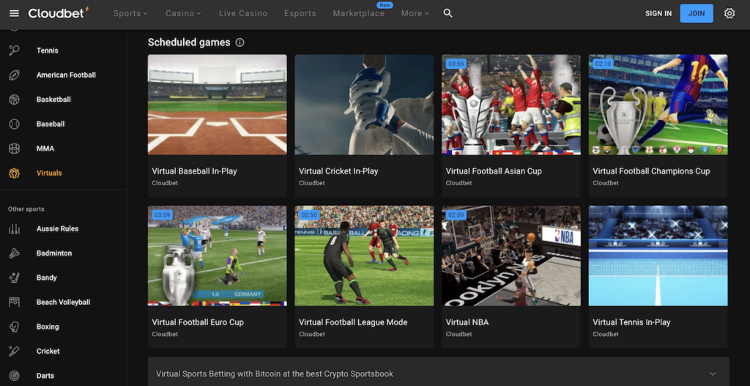This screenshot has height=386, width=750.
Task: Click the Virtual Tennis In-Play title
Action: coord(631,322)
